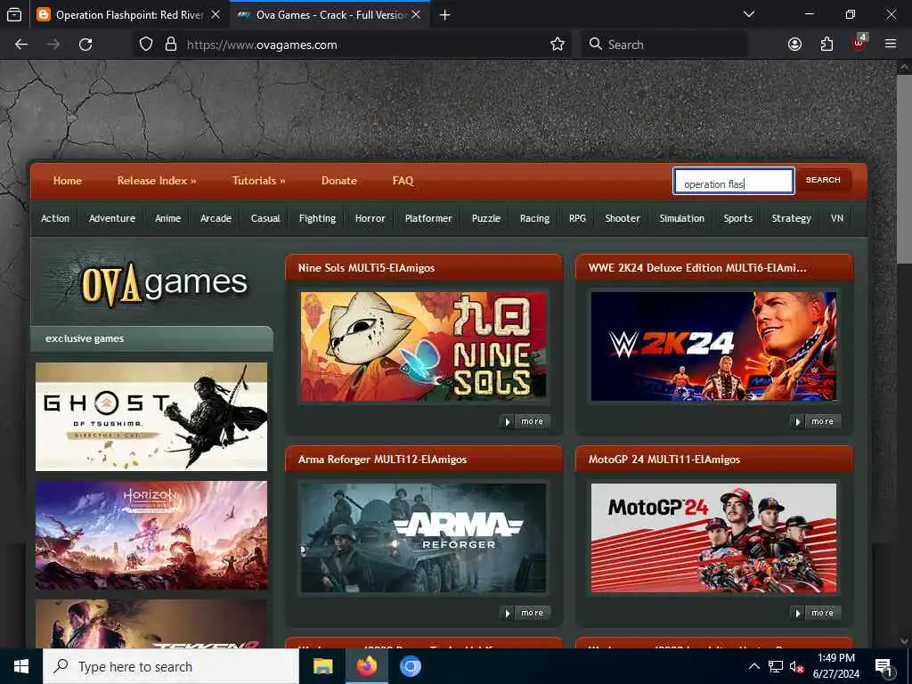Open the Firefox account icon
The height and width of the screenshot is (684, 912).
point(794,45)
